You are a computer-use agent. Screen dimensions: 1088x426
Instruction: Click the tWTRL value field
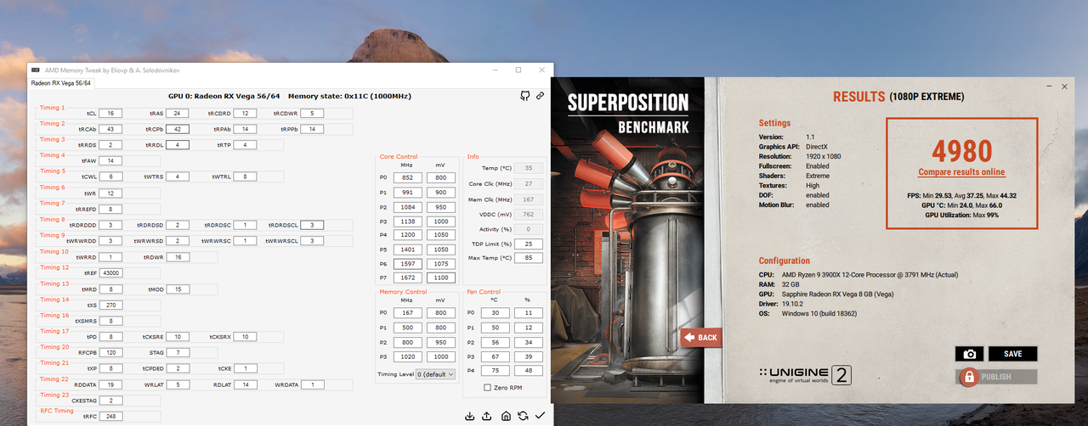[x=245, y=177]
